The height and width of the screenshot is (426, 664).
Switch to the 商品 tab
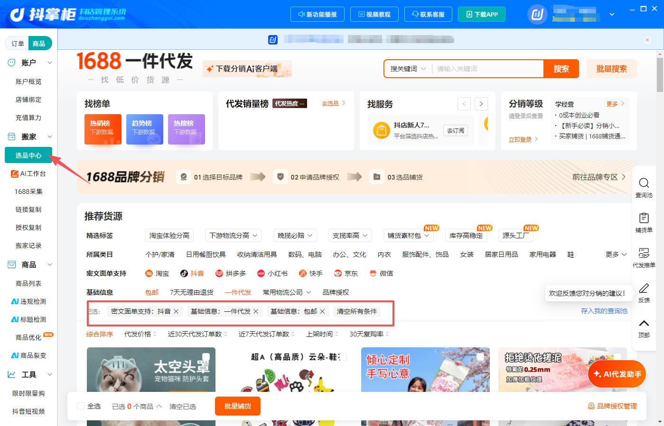(x=39, y=44)
